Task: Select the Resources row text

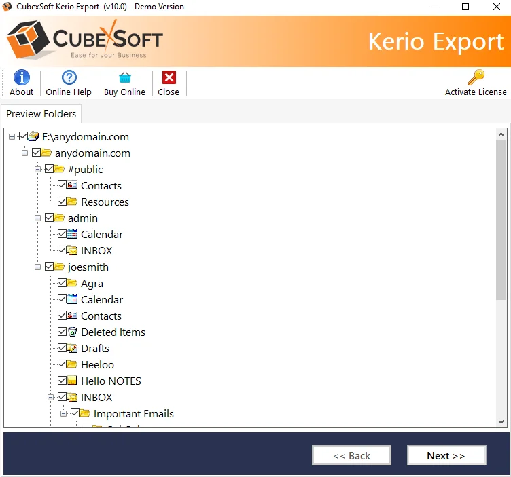Action: (105, 202)
